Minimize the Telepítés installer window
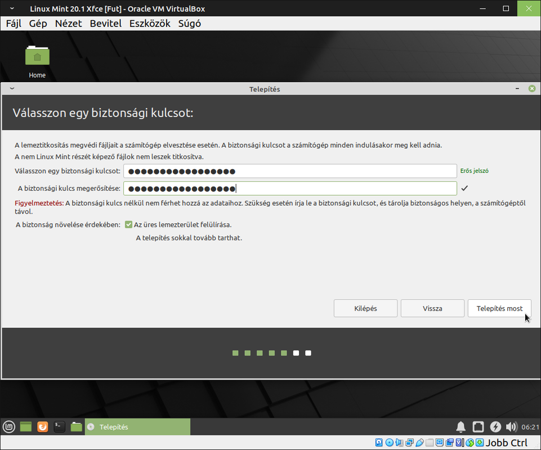The image size is (541, 450). (517, 89)
